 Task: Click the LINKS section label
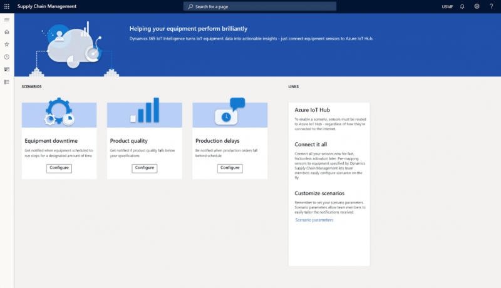294,86
